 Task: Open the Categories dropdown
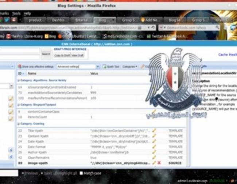click(x=130, y=67)
